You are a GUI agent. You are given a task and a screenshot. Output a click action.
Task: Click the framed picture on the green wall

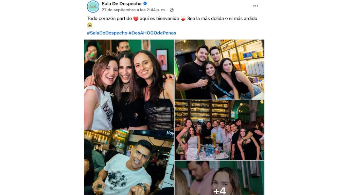(162, 60)
